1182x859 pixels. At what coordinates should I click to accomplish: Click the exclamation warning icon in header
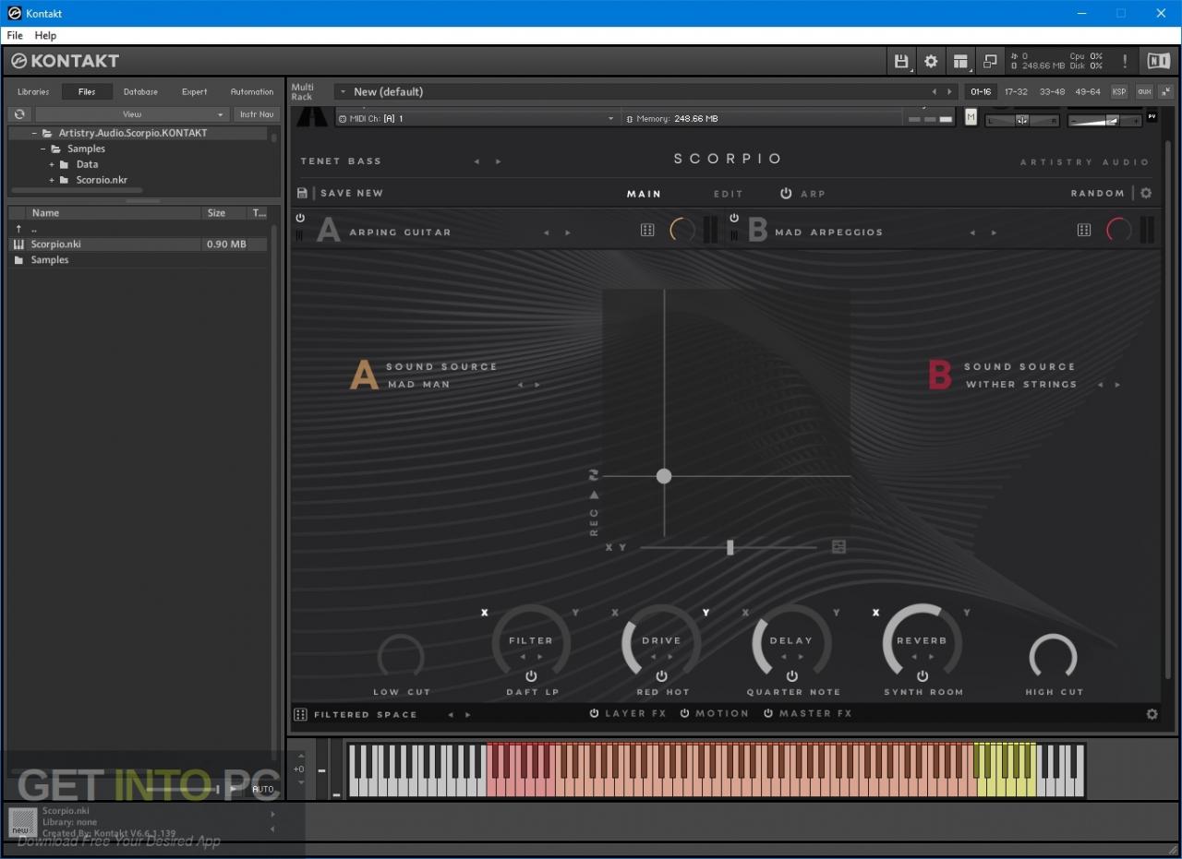tap(1125, 61)
